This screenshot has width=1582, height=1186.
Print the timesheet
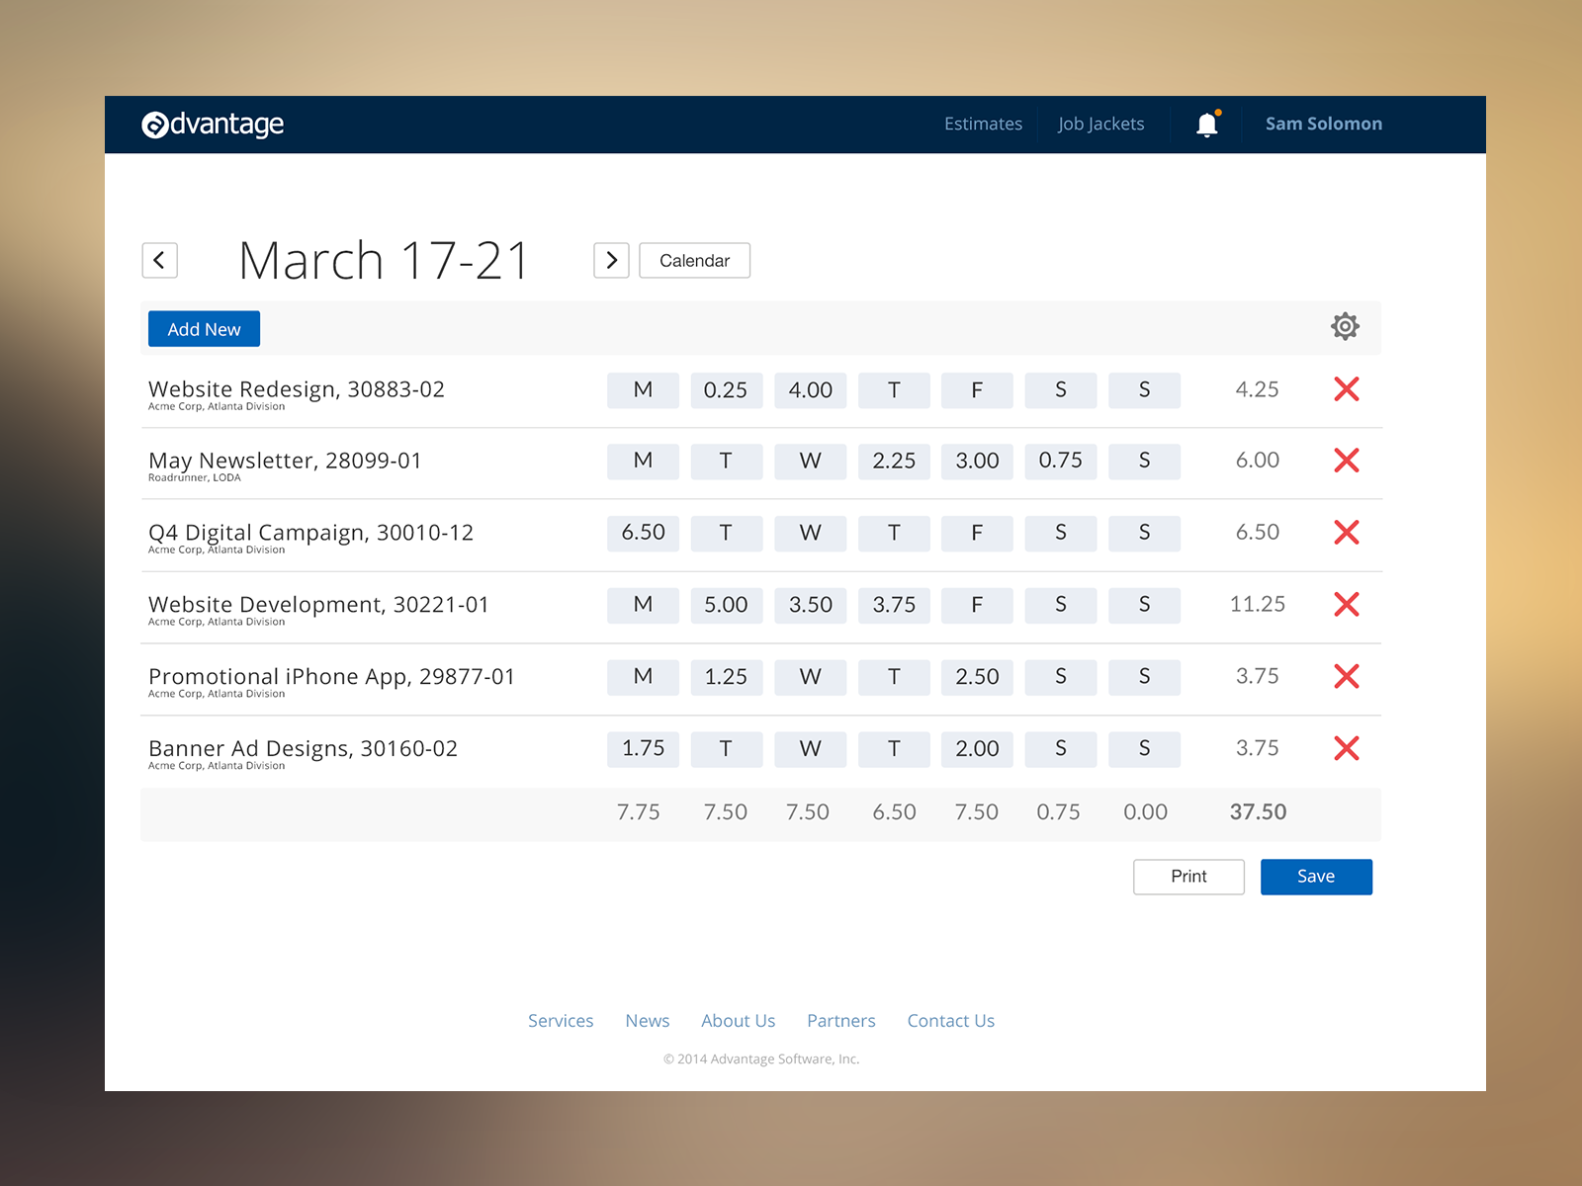point(1188,877)
